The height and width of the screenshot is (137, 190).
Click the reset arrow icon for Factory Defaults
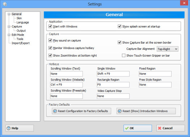(55, 111)
